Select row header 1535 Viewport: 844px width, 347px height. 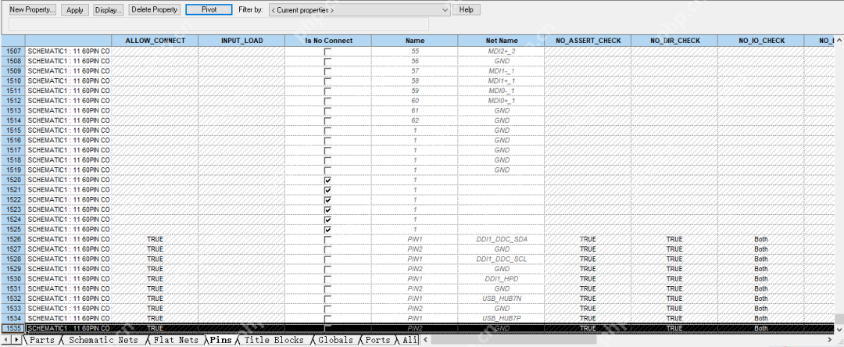tap(13, 328)
